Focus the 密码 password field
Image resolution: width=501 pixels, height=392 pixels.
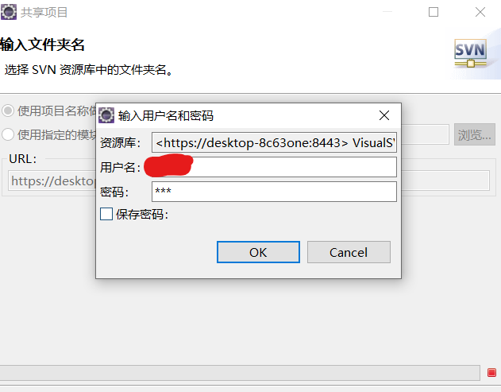tap(274, 192)
